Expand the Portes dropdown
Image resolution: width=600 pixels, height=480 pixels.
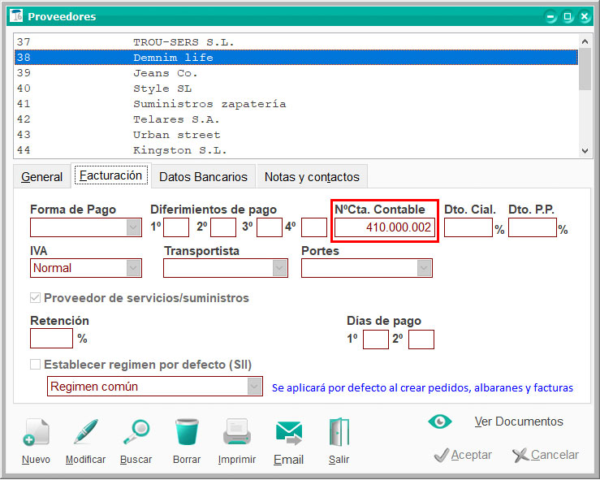pos(425,268)
